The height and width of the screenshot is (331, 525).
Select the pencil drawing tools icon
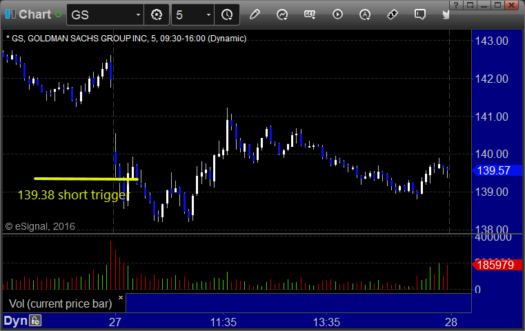click(x=255, y=14)
